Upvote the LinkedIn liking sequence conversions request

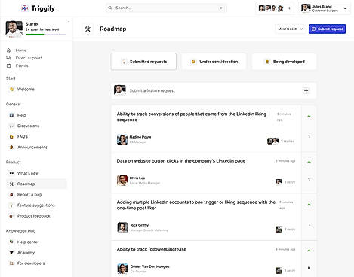pos(309,116)
